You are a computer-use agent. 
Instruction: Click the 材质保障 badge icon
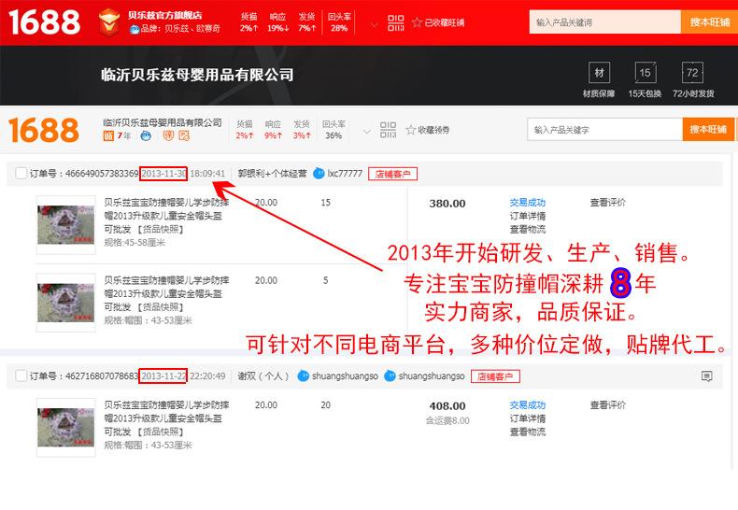point(599,73)
